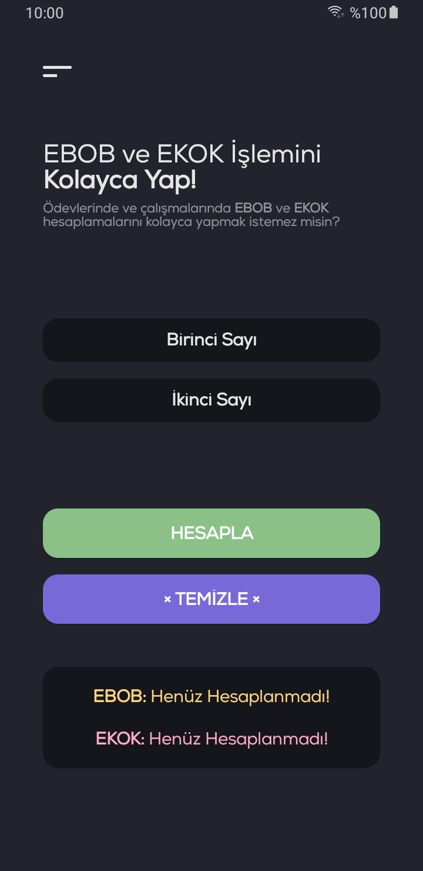Tap the Wi-Fi status icon
Screen dimensions: 423x871
tap(335, 12)
